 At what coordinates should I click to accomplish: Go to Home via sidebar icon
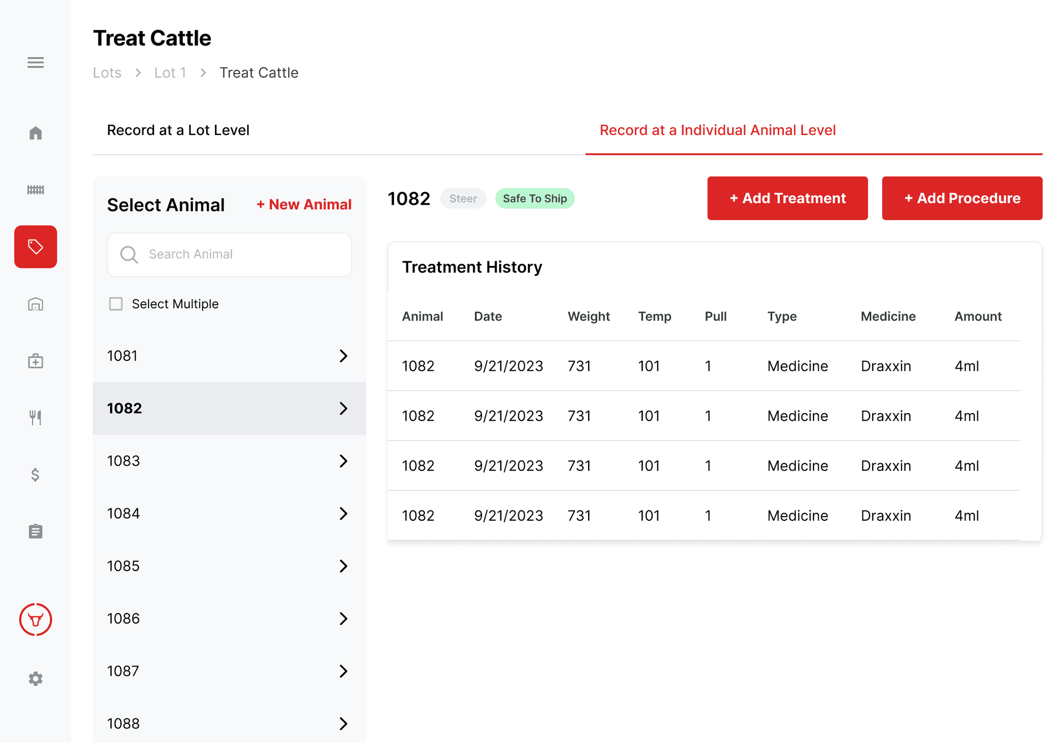35,133
